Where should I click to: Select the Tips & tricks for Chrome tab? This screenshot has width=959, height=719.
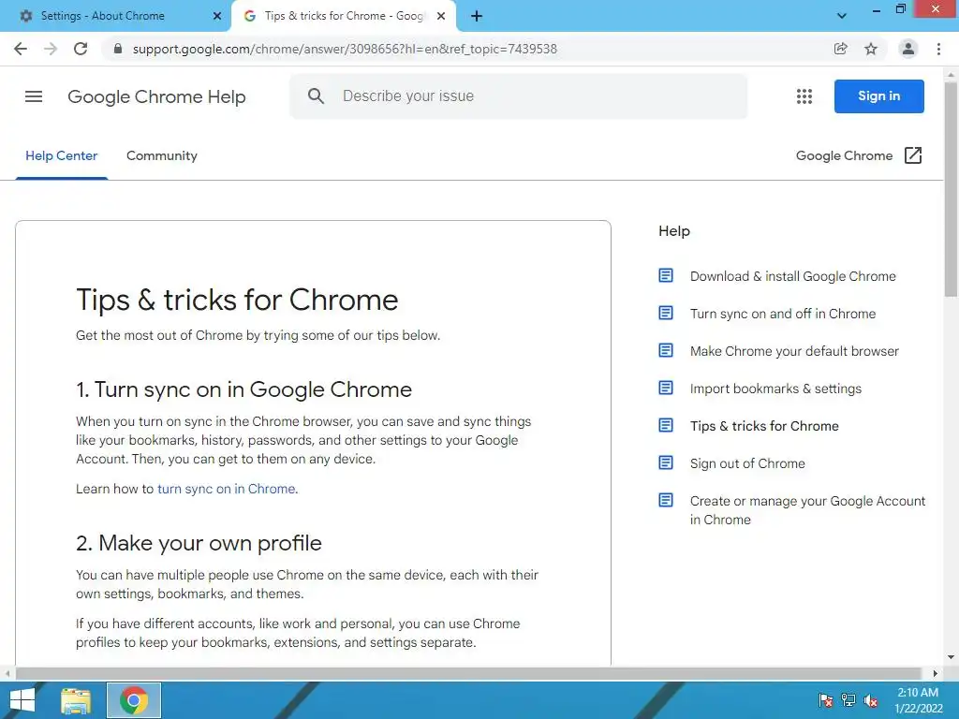tap(344, 17)
